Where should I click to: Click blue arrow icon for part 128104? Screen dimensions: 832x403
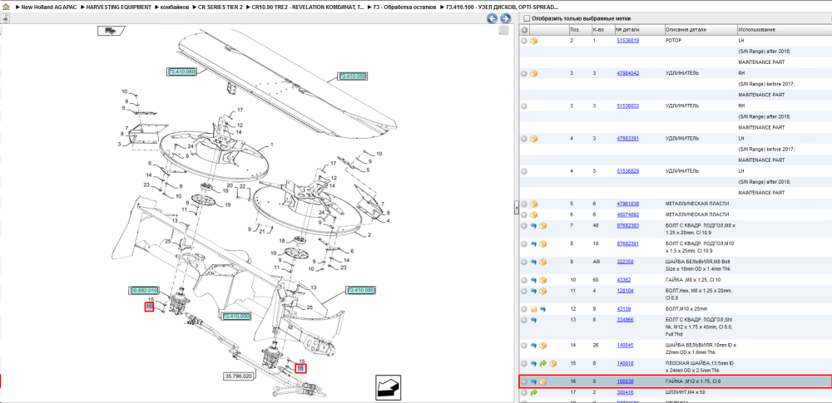pyautogui.click(x=534, y=291)
